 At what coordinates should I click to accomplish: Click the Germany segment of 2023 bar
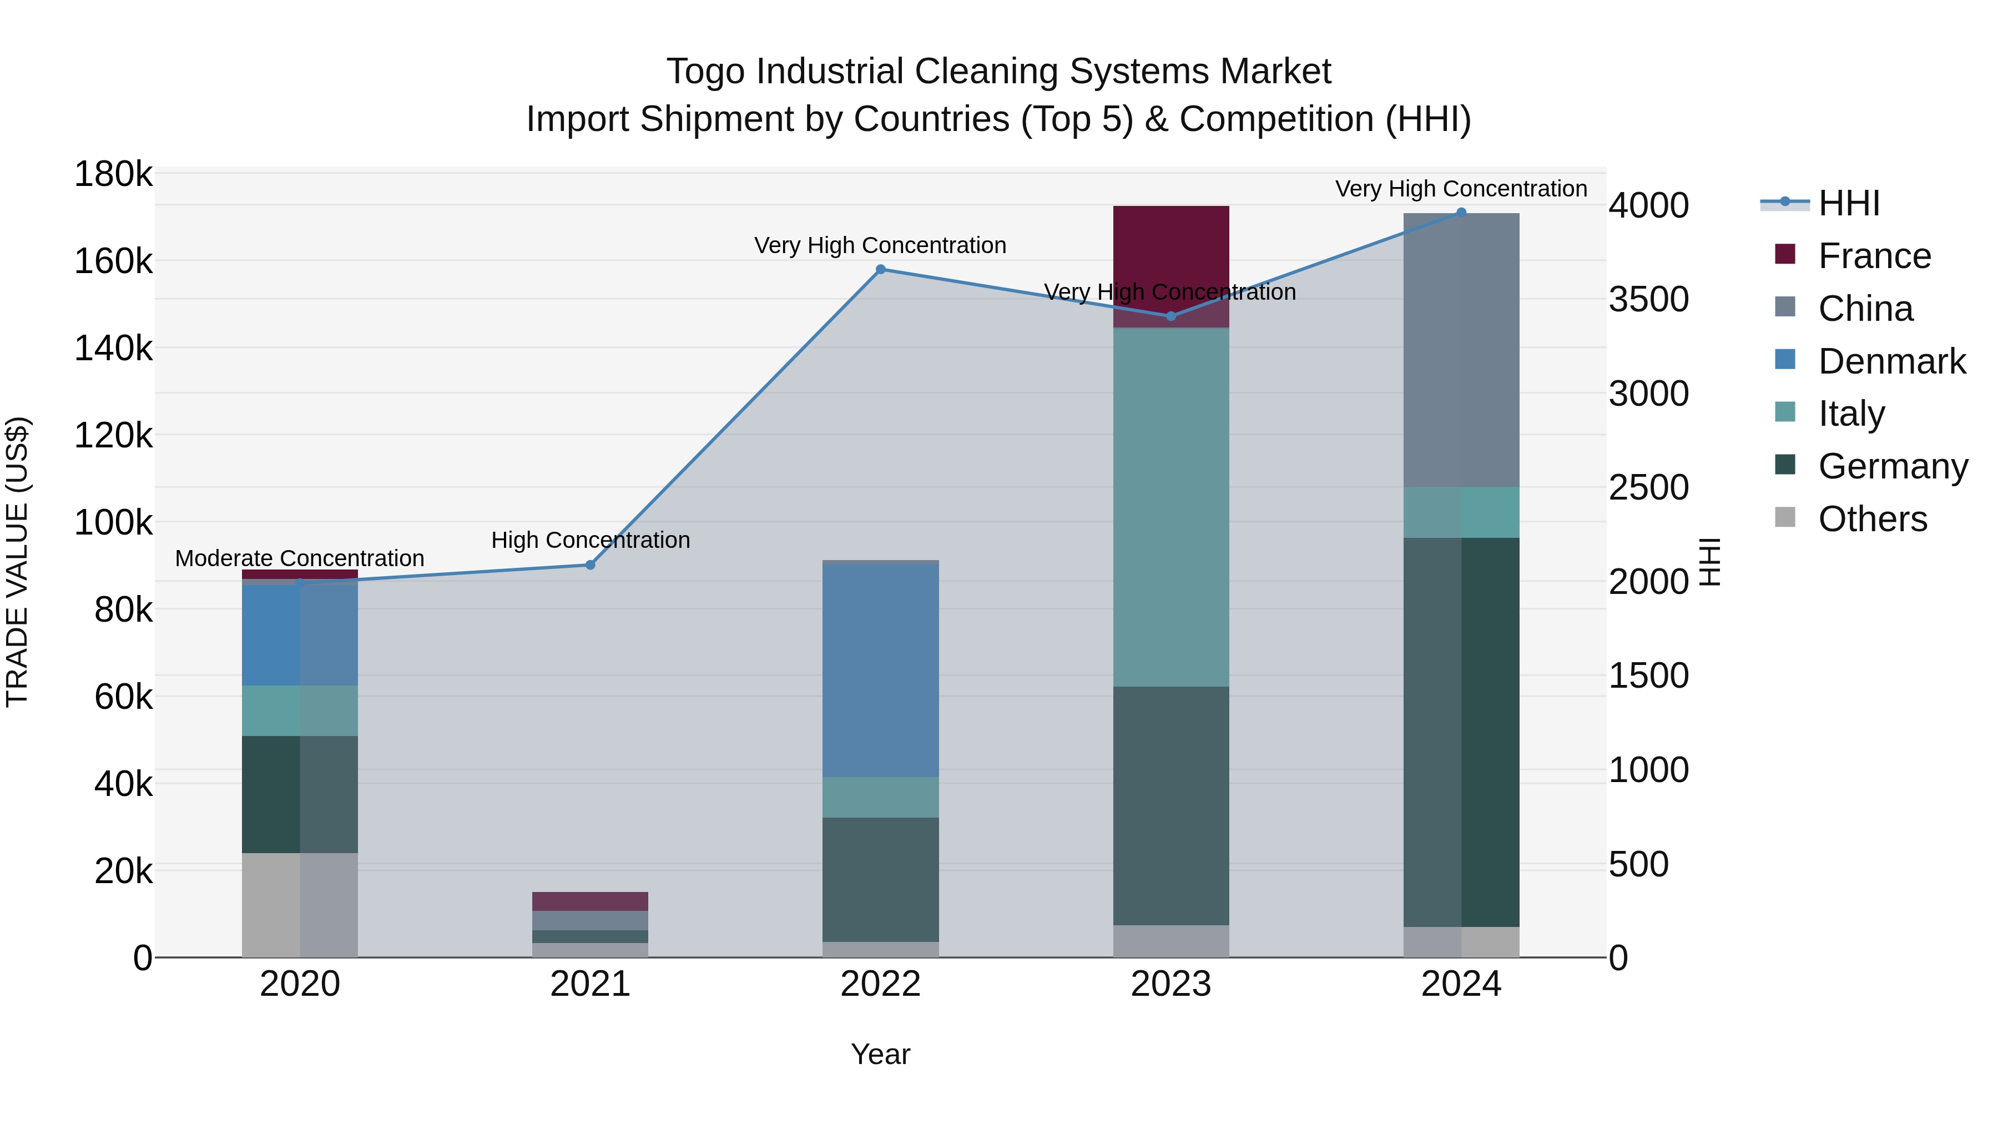coord(1171,806)
